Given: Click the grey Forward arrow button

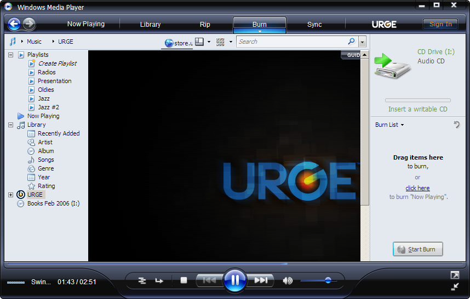Looking at the screenshot, I should click(29, 24).
